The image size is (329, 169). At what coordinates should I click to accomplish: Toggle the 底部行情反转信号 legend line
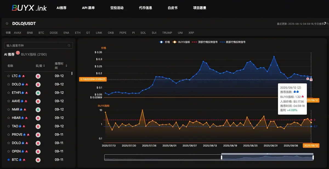pos(232,42)
